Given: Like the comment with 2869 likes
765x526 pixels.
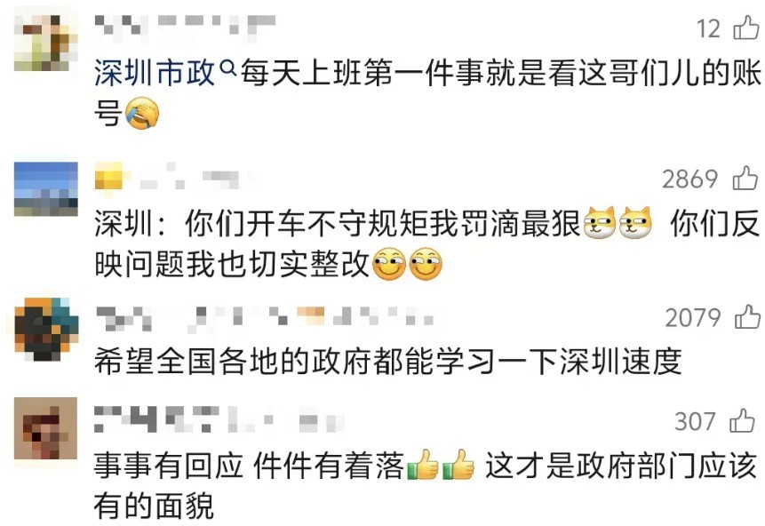Looking at the screenshot, I should coord(745,178).
